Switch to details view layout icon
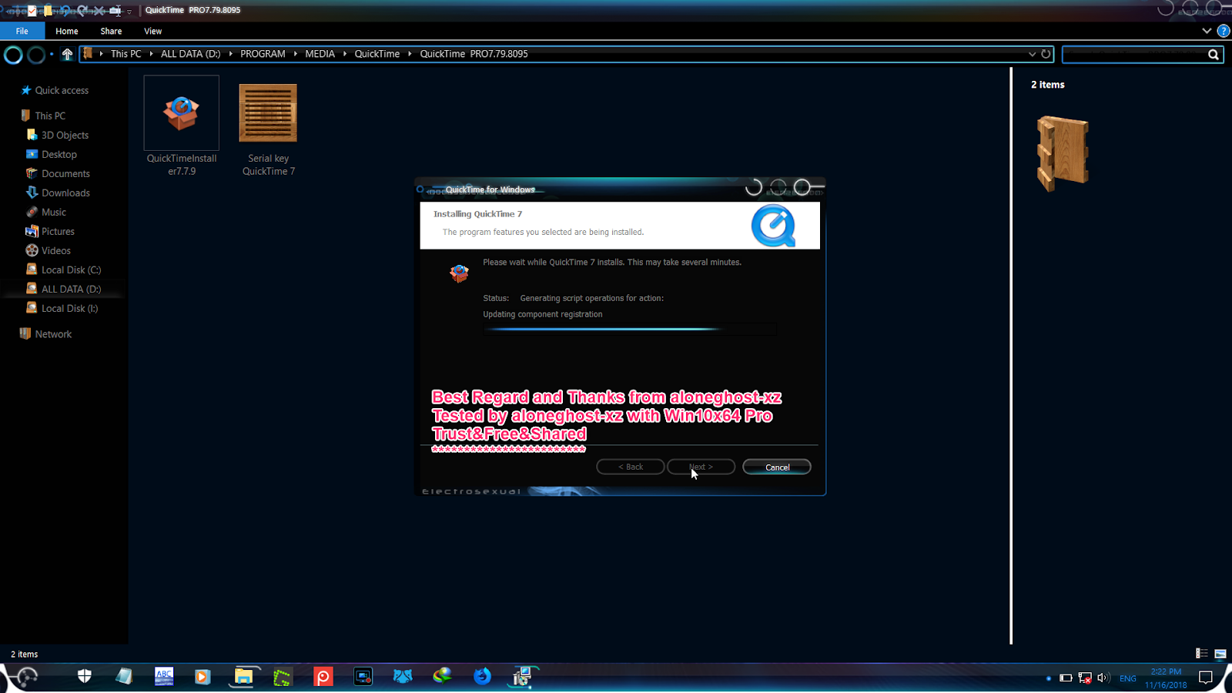 point(1202,653)
